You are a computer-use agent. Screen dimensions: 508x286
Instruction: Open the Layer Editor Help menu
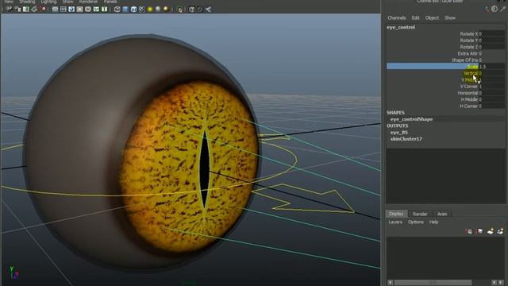[x=433, y=222]
